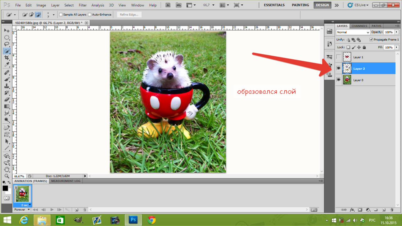Enable Sample All Layers checkbox
Screen dimensions: 402x226
click(x=61, y=15)
